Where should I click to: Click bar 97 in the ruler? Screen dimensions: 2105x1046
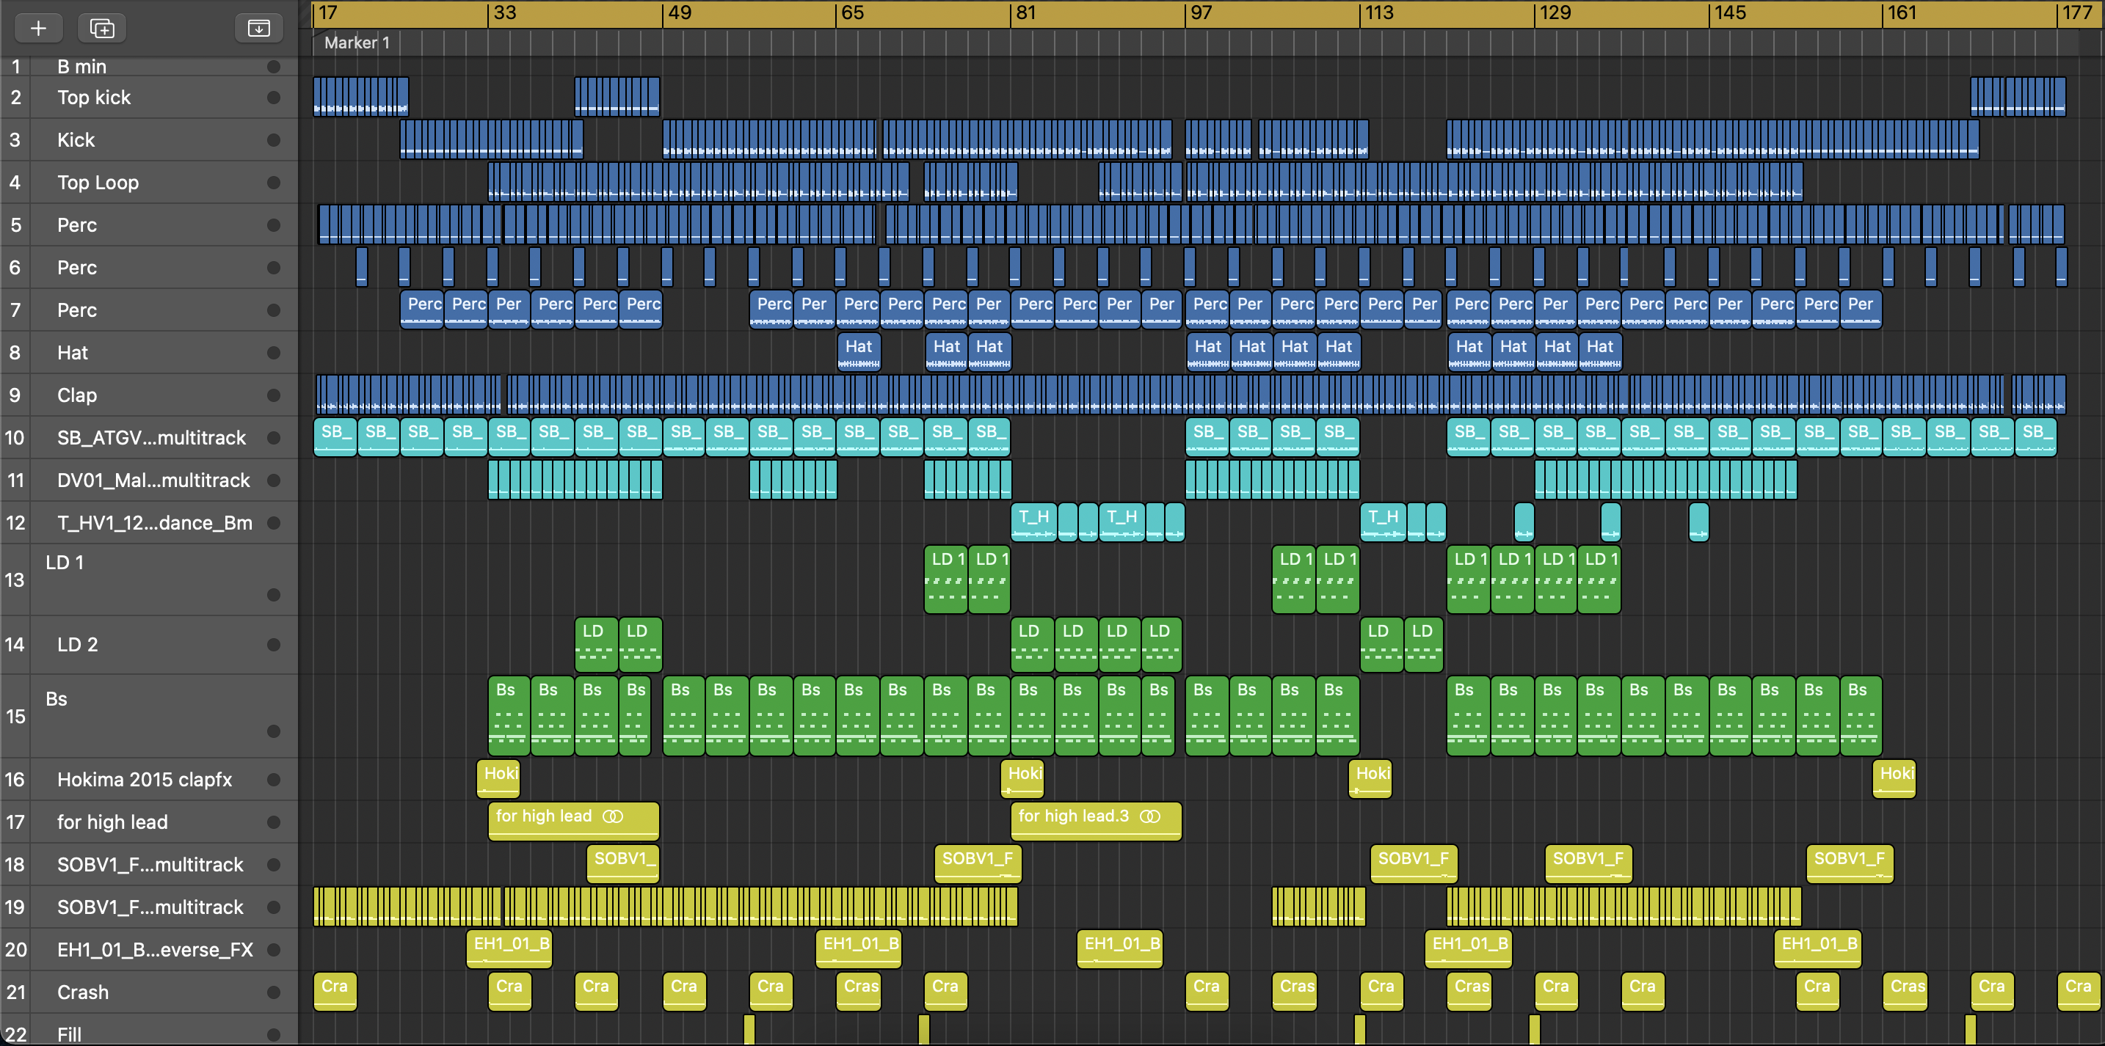coord(1201,13)
